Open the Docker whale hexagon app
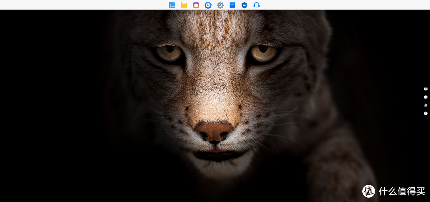This screenshot has width=430, height=202. coord(244,5)
